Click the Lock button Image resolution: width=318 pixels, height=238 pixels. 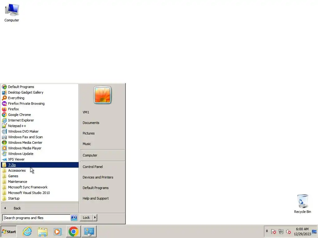point(86,218)
